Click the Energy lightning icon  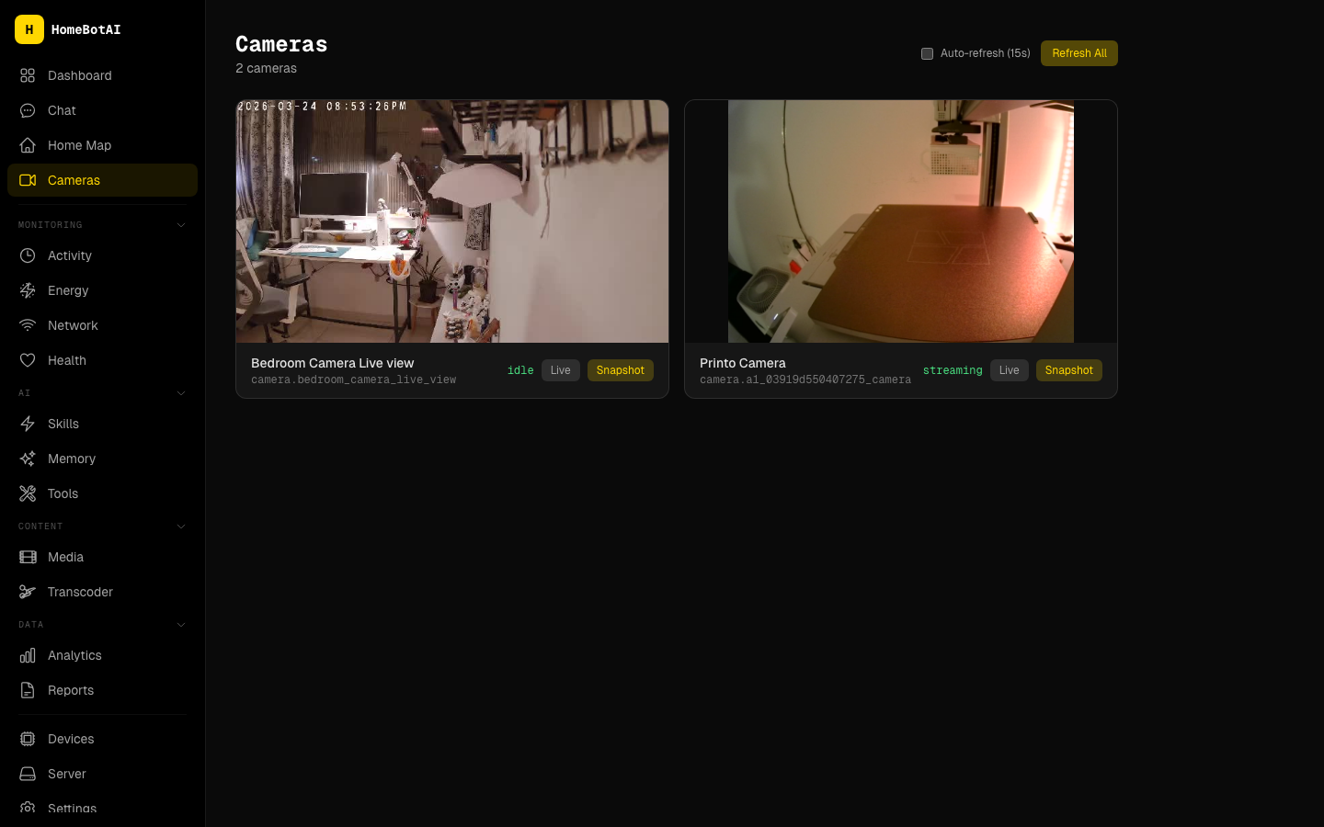28,290
